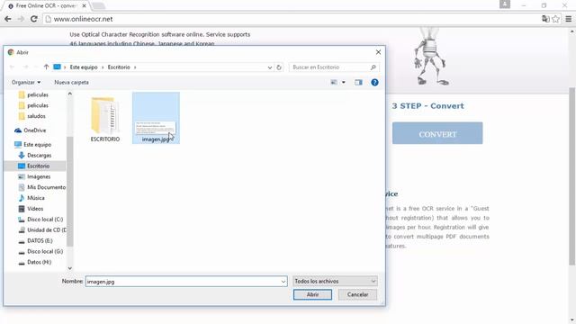Open the Chrome hamburger menu
576x324 pixels.
(x=568, y=19)
